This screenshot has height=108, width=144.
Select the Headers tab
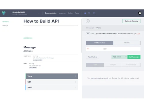127,43
